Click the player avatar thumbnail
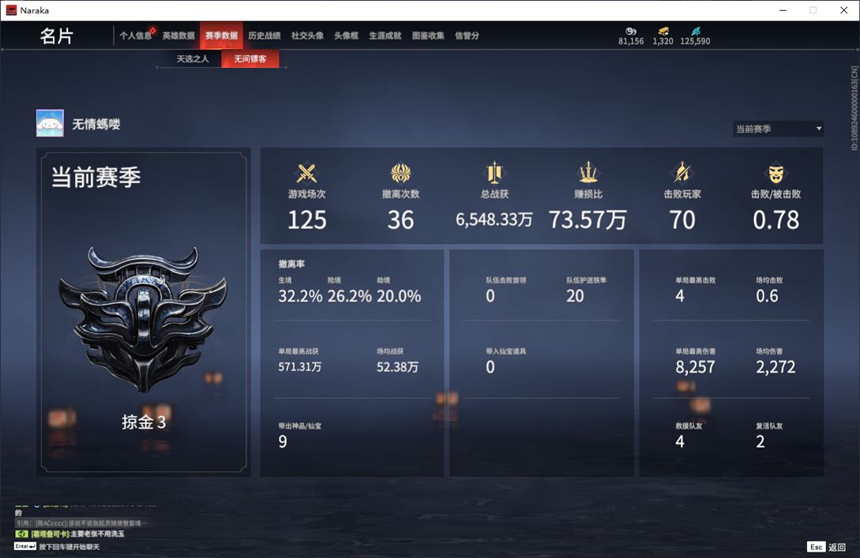Viewport: 860px width, 558px height. pyautogui.click(x=50, y=123)
